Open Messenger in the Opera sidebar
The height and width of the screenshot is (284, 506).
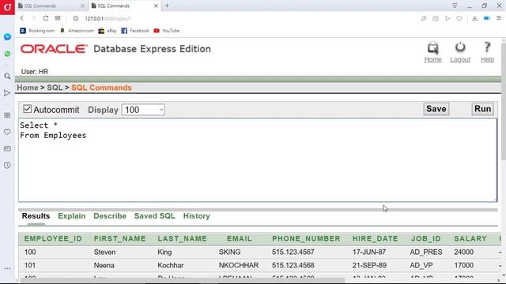tap(7, 37)
